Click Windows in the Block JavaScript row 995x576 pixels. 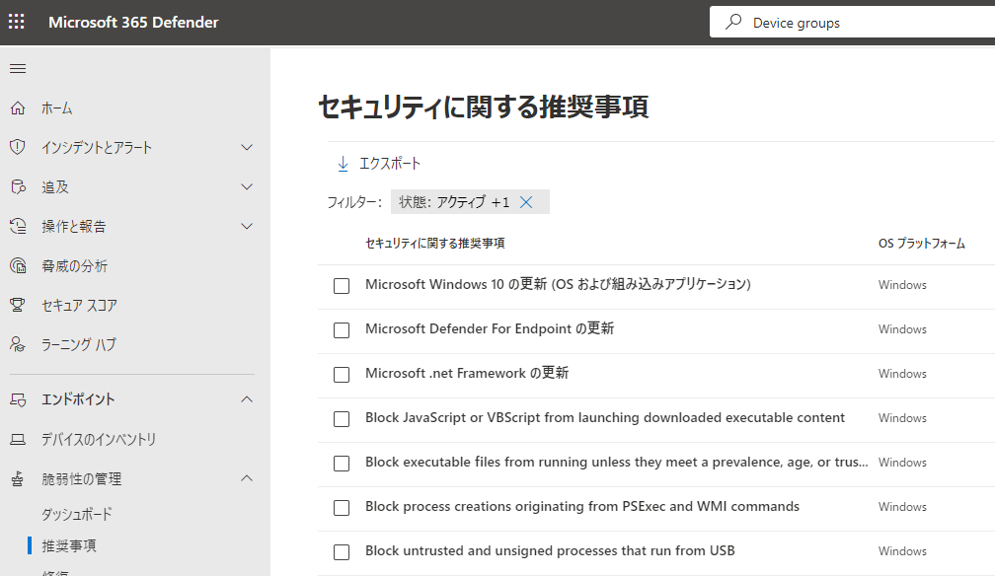[x=902, y=418]
